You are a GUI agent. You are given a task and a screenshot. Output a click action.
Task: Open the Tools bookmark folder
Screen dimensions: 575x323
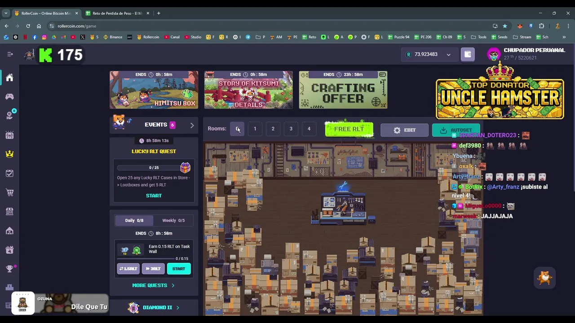(479, 37)
